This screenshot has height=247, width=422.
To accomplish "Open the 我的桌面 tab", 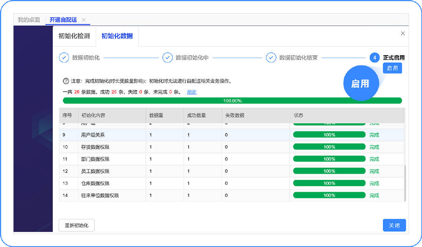I will coord(29,20).
